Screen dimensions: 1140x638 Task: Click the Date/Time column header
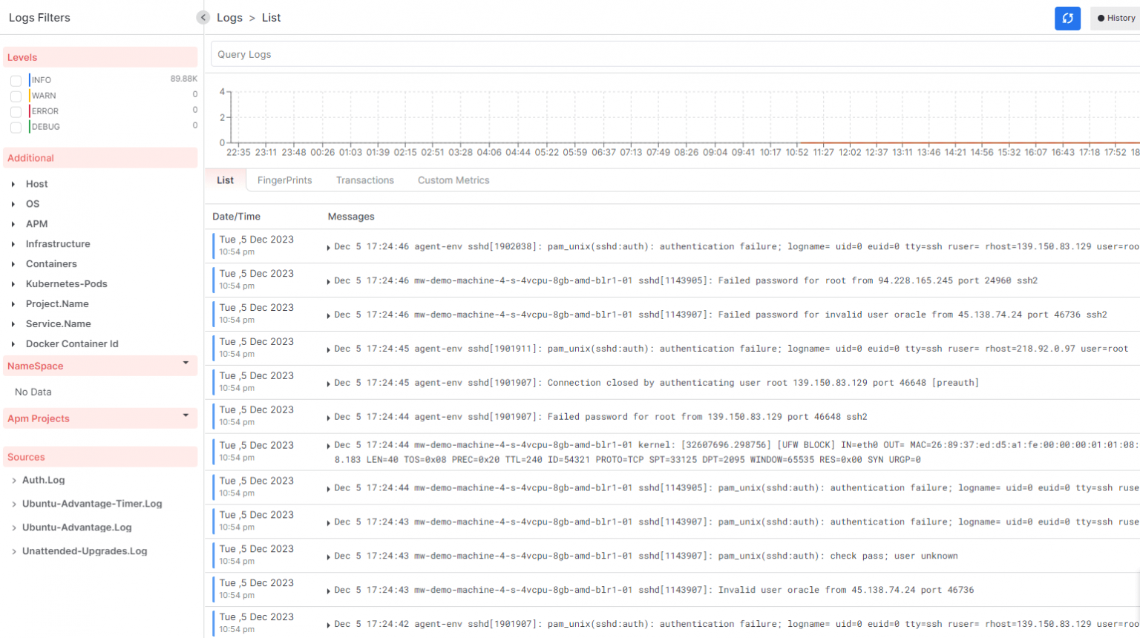click(236, 217)
